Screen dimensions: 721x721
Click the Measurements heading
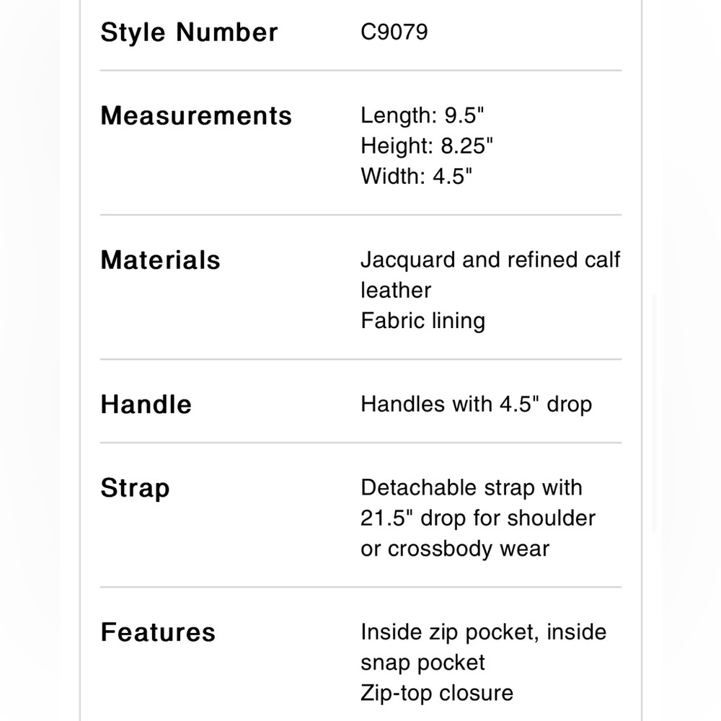196,115
